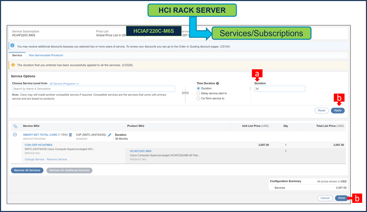Click Remove All Services button
The image size is (367, 212).
27,171
